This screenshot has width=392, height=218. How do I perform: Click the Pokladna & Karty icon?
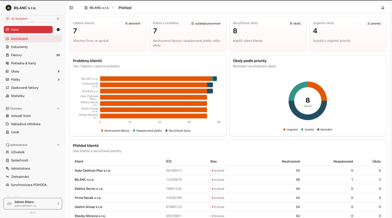(7, 63)
